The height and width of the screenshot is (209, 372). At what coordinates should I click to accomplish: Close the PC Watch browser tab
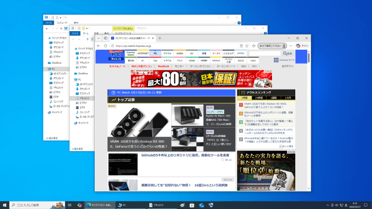tap(153, 38)
